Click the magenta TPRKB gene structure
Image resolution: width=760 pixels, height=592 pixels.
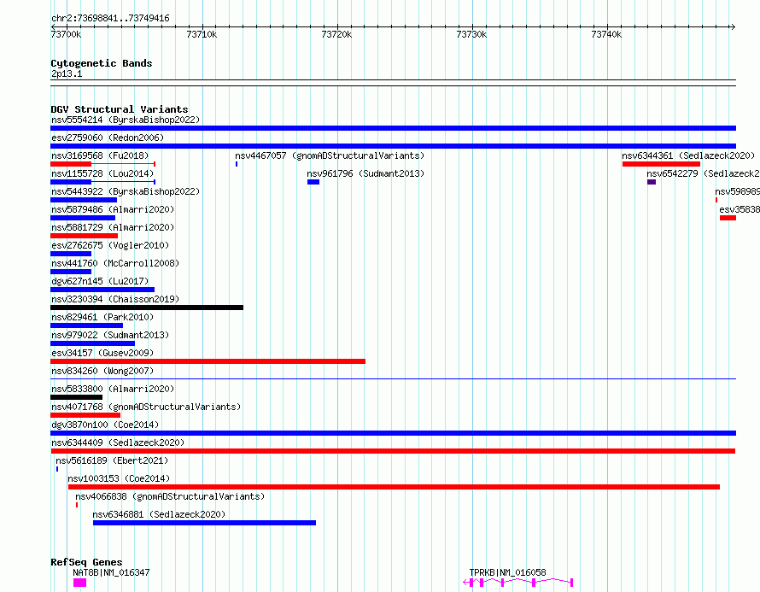coord(518,583)
